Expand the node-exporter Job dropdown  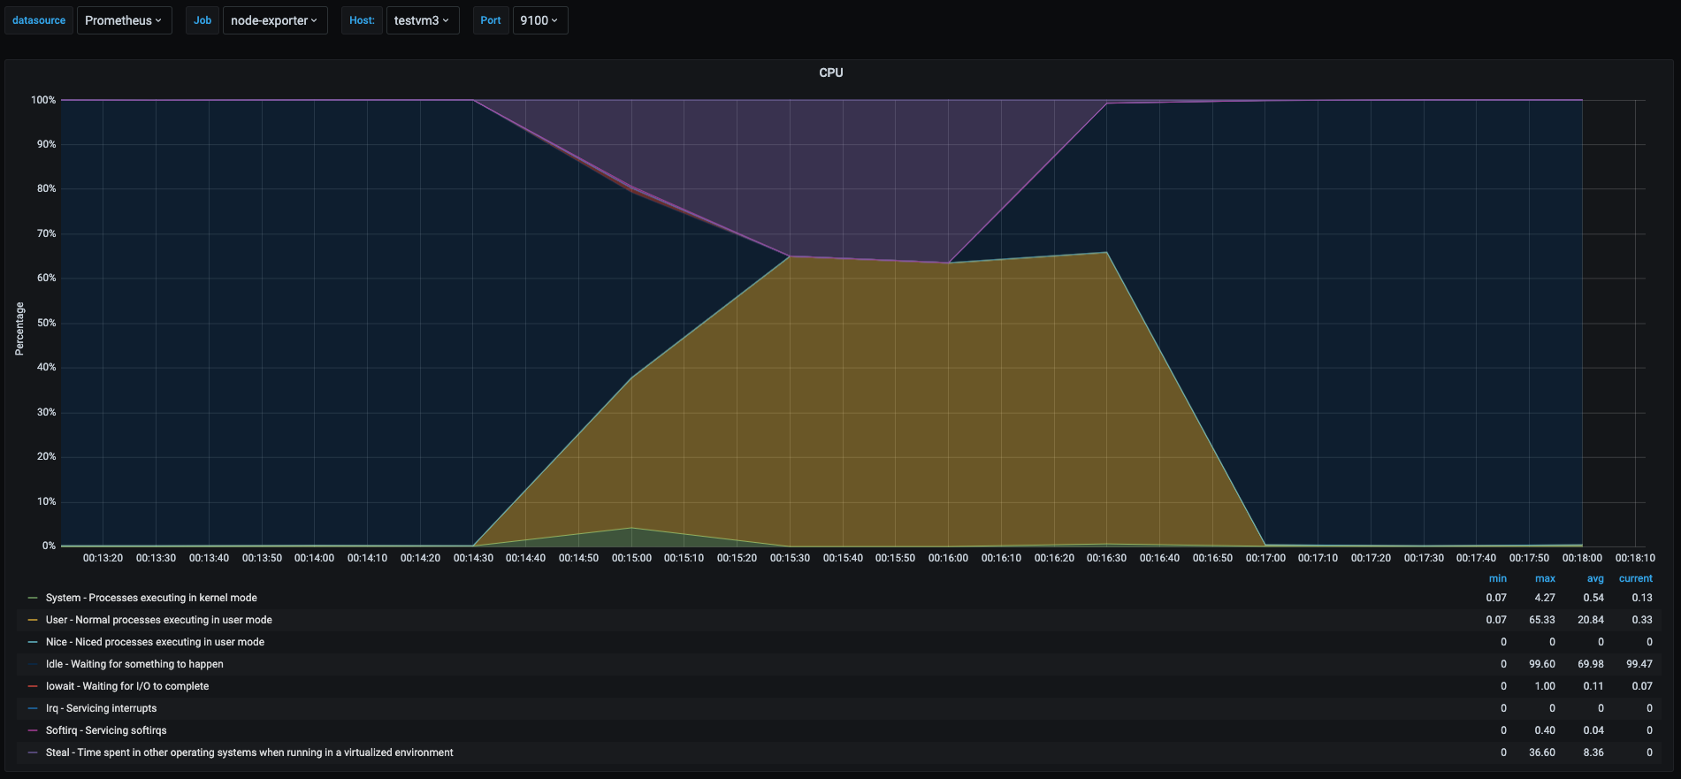point(274,20)
